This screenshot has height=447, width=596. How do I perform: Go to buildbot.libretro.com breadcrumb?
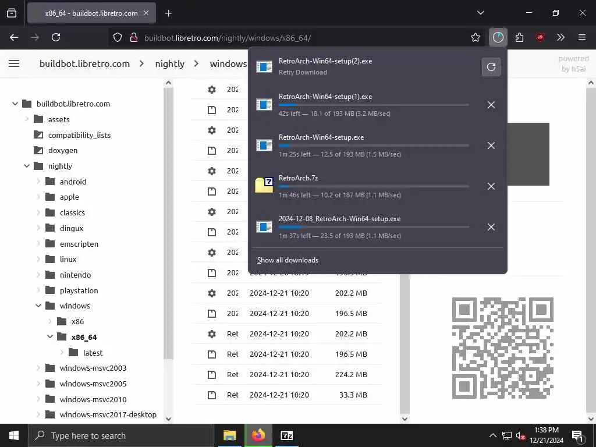point(85,64)
